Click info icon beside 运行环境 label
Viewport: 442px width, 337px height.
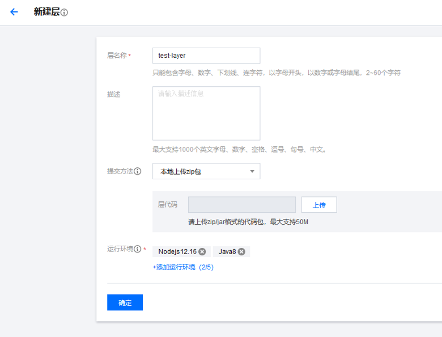click(138, 249)
